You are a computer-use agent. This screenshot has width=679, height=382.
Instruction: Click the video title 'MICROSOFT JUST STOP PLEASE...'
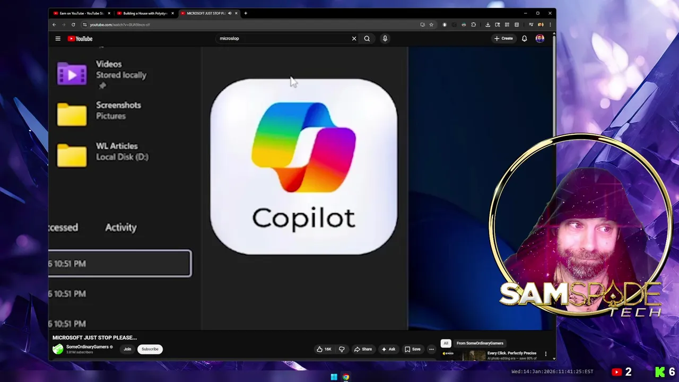(94, 337)
